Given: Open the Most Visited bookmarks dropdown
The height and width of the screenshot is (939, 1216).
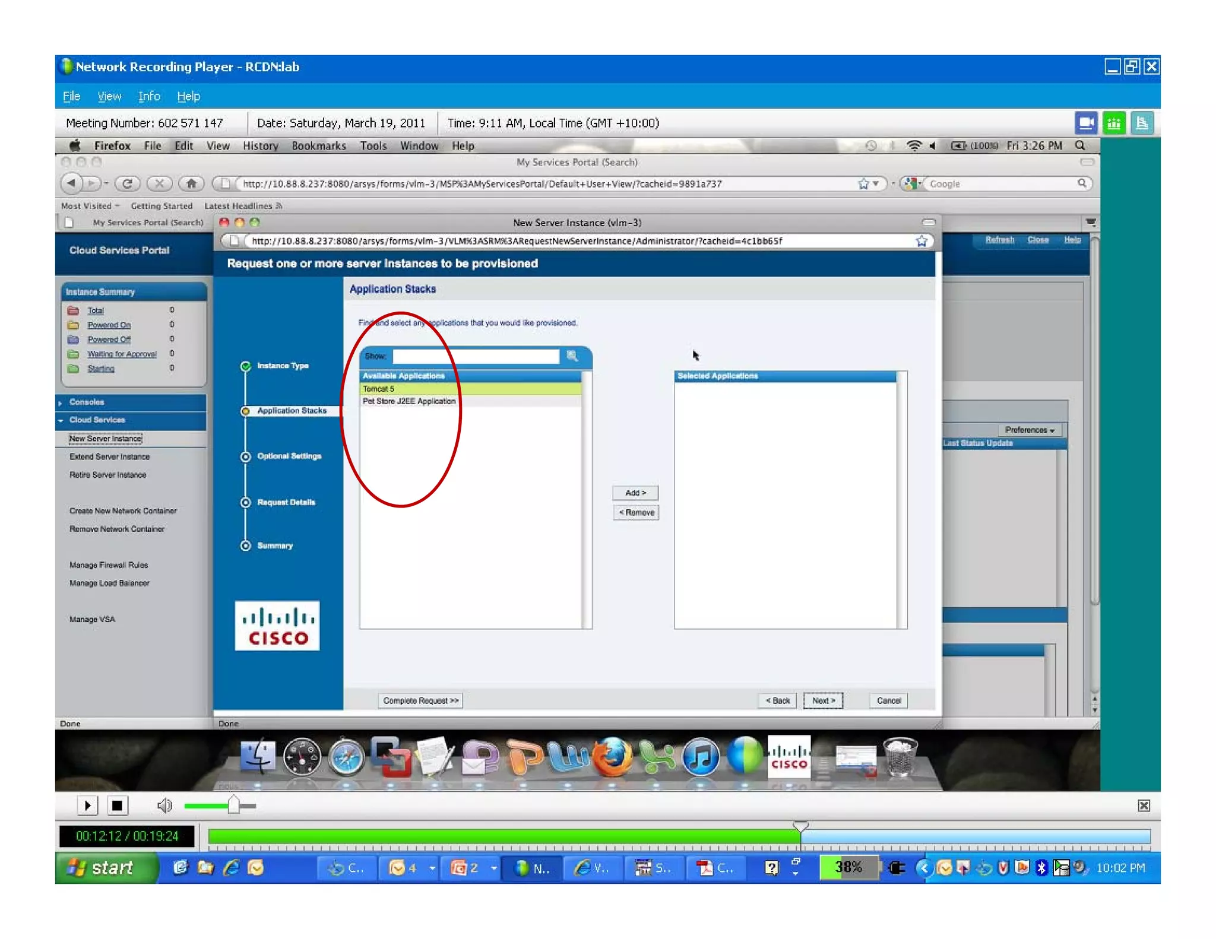Looking at the screenshot, I should coord(90,206).
